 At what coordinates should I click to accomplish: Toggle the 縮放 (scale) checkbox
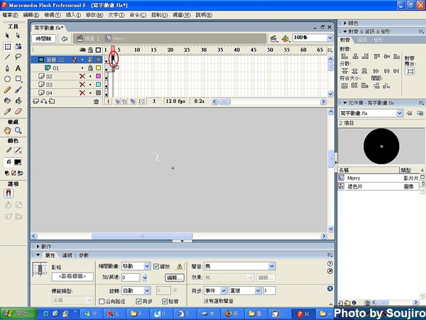pos(157,266)
